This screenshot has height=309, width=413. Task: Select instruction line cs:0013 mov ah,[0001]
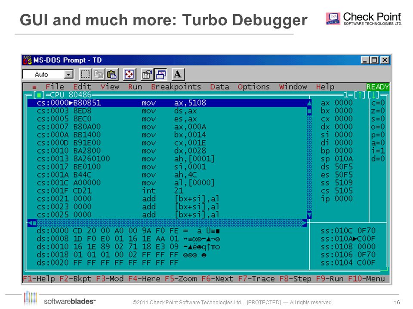tap(167, 159)
